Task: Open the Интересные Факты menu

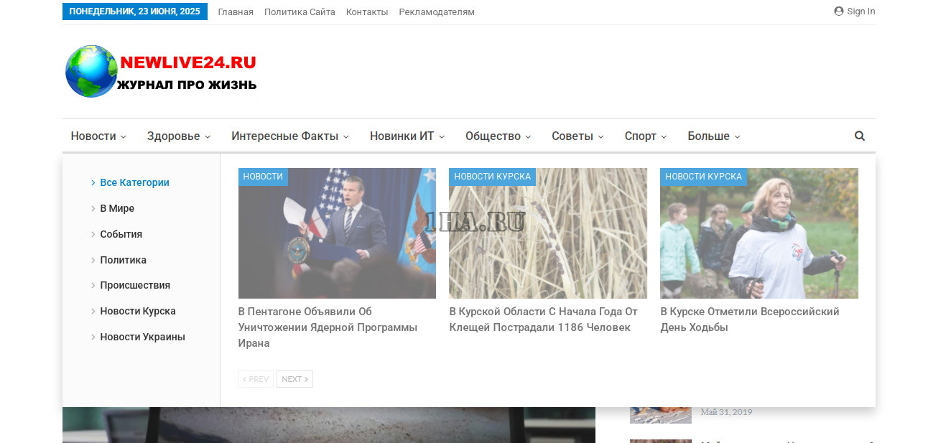Action: coord(289,136)
